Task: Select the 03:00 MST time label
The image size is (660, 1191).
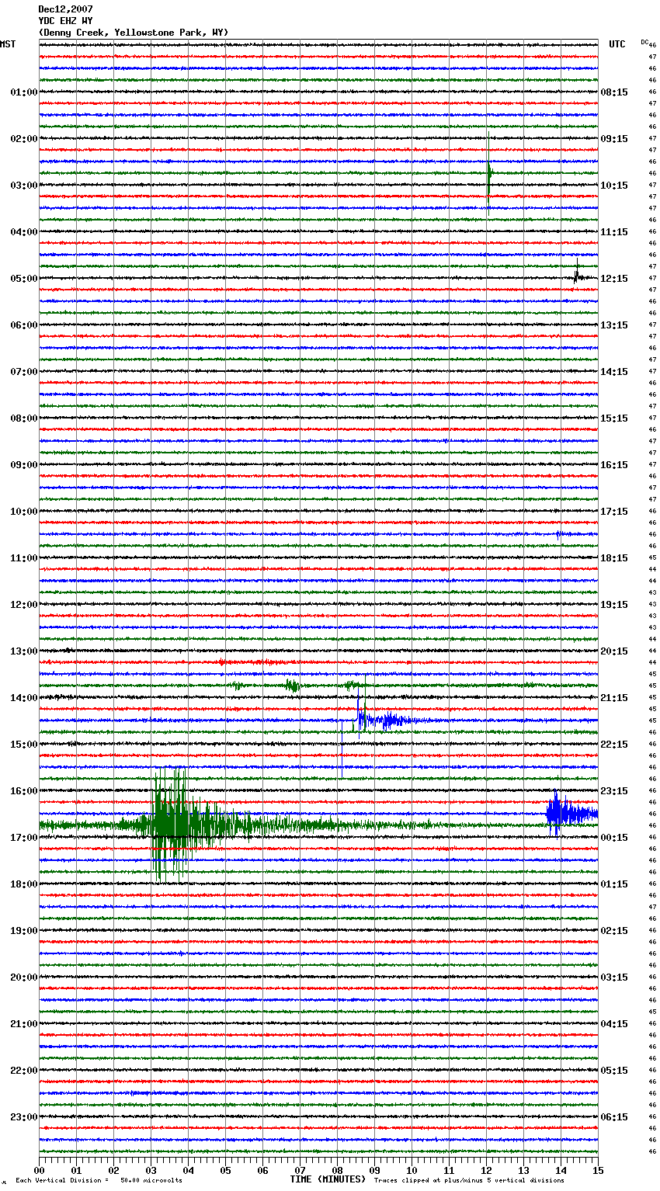Action: click(x=24, y=186)
